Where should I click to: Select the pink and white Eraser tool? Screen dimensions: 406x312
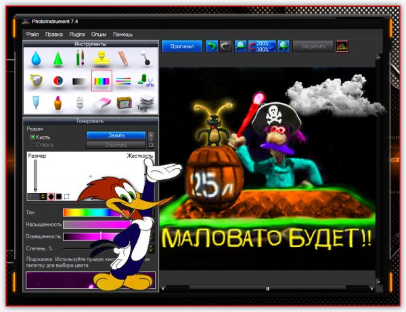102,103
